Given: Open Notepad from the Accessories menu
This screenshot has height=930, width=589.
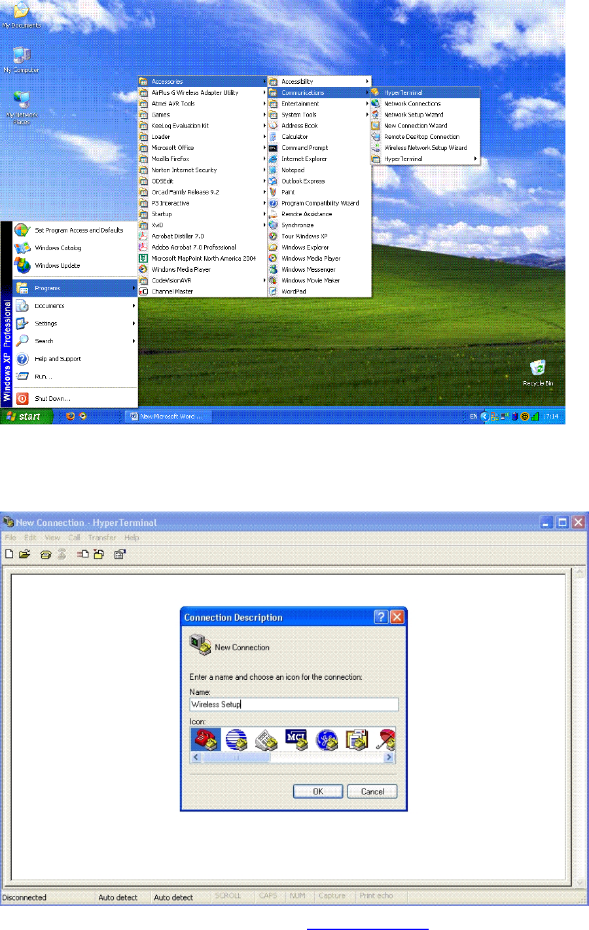Looking at the screenshot, I should (x=319, y=170).
